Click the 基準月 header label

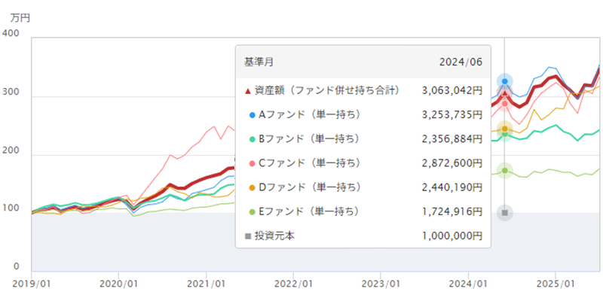click(x=259, y=62)
